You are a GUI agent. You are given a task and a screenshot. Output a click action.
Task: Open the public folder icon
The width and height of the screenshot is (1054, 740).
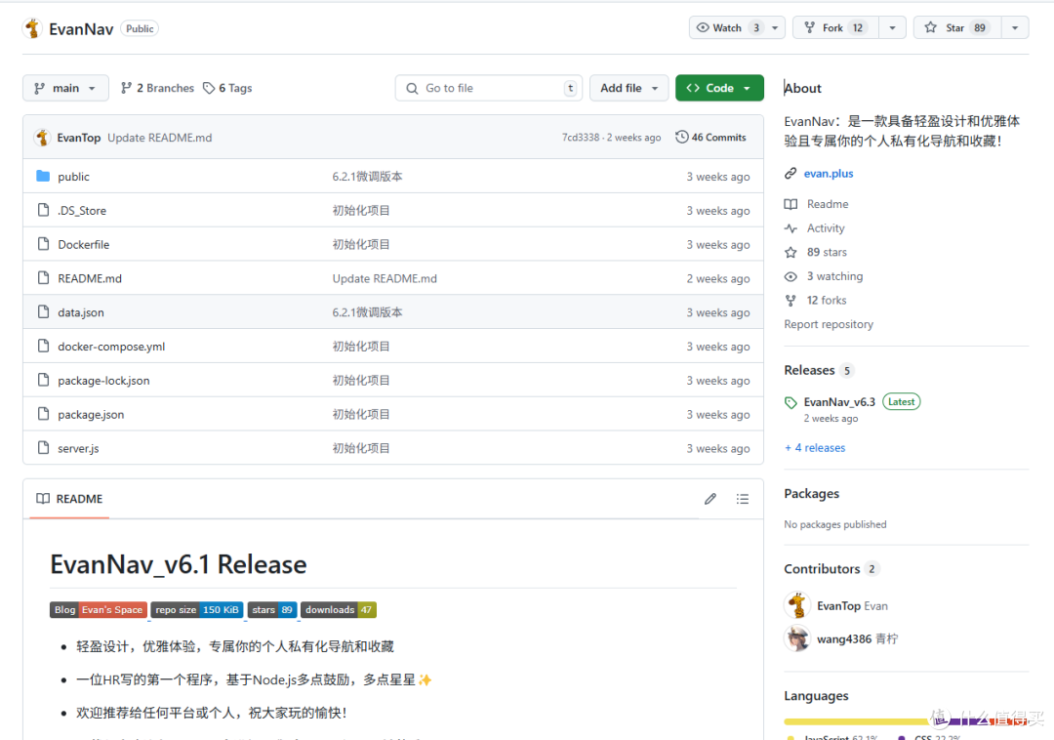43,176
